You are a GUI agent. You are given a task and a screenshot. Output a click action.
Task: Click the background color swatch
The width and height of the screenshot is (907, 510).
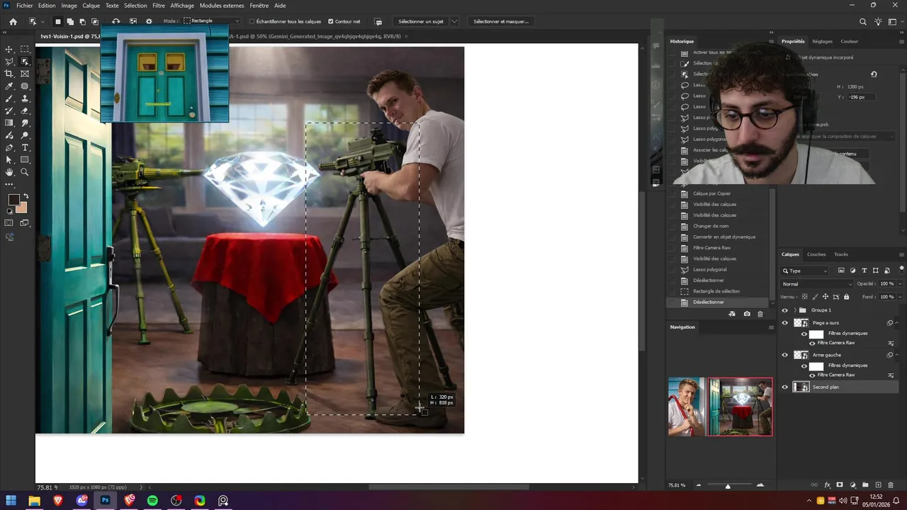pos(23,209)
